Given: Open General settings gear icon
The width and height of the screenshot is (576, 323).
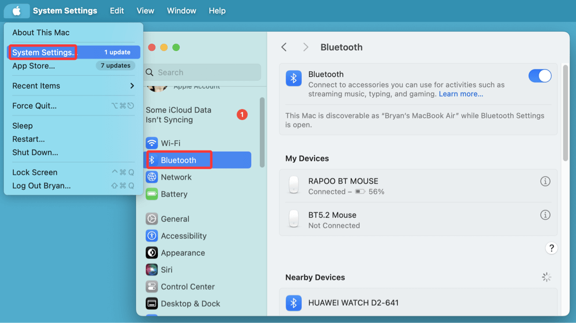Looking at the screenshot, I should [151, 219].
